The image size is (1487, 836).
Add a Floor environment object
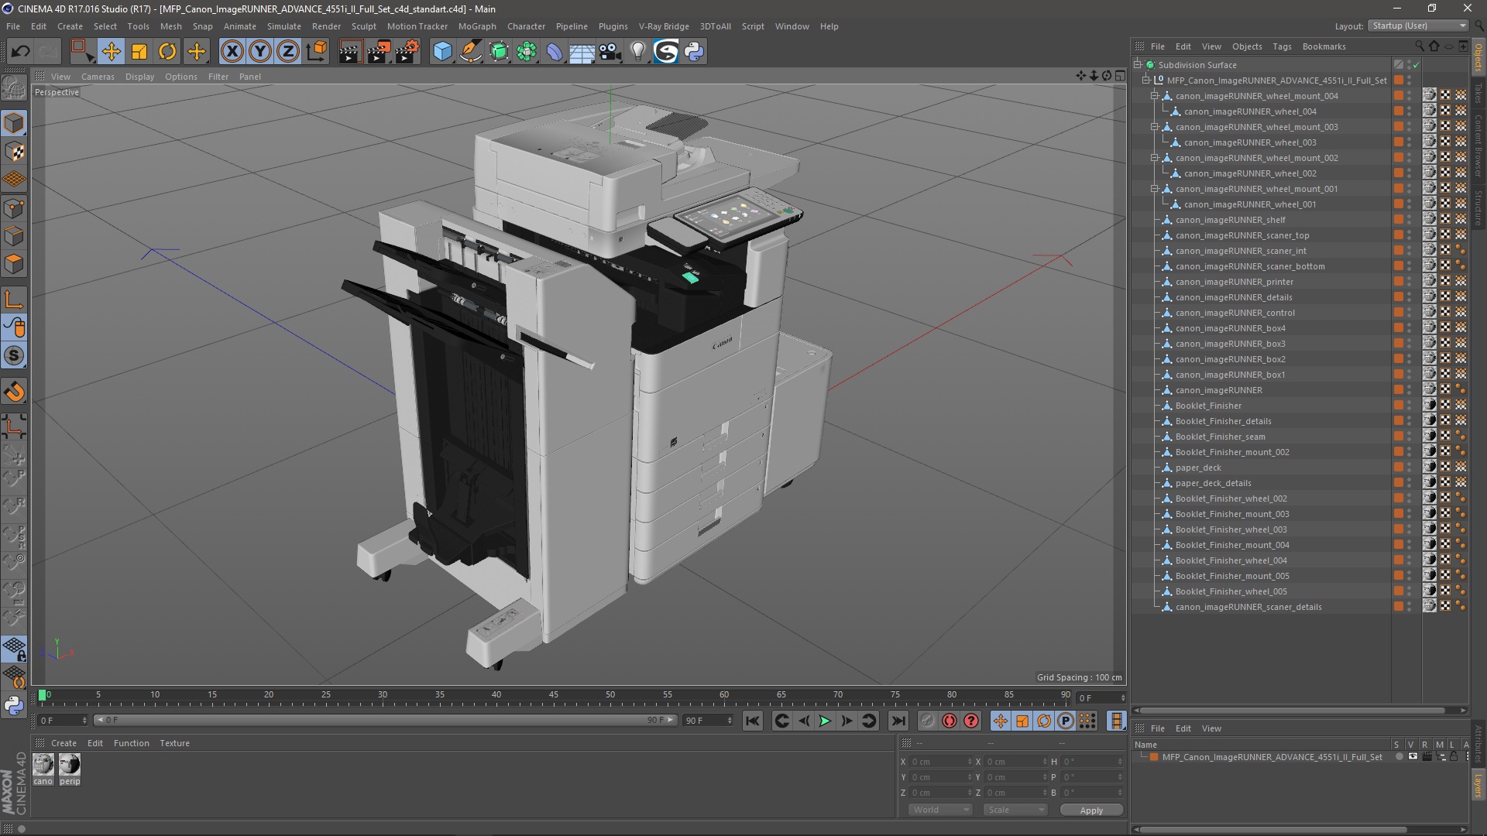coord(582,52)
